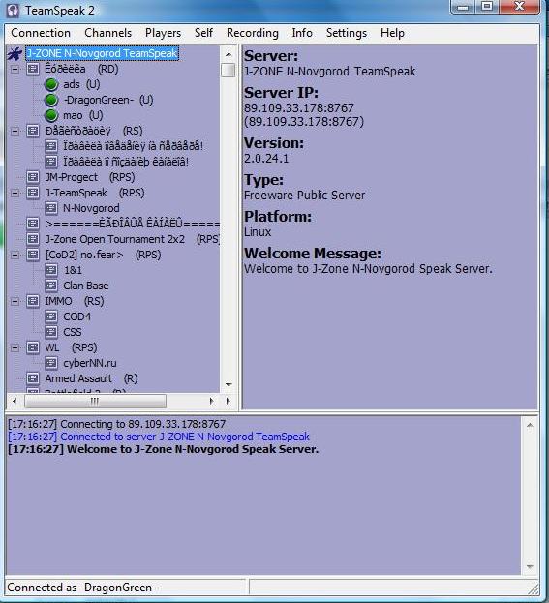
Task: Click channel icon of J-Zone Open Tournament 2x2
Action: [x=33, y=239]
